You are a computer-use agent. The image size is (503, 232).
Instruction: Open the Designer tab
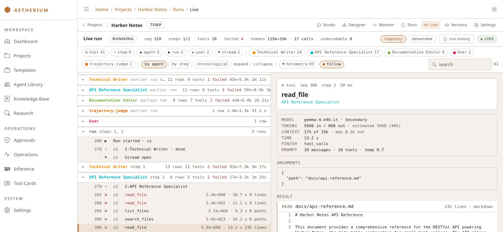coord(354,25)
